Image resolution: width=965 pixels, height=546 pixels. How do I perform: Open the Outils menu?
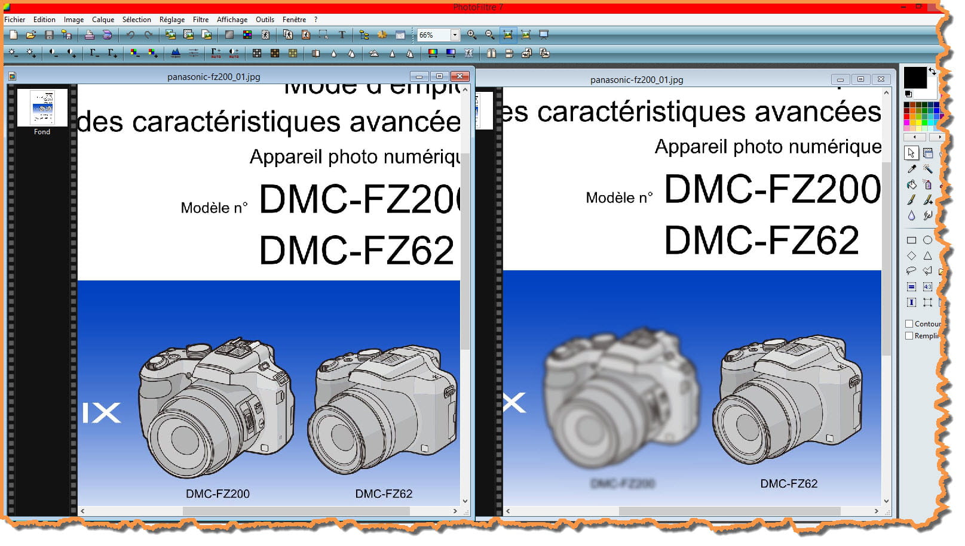click(x=265, y=20)
